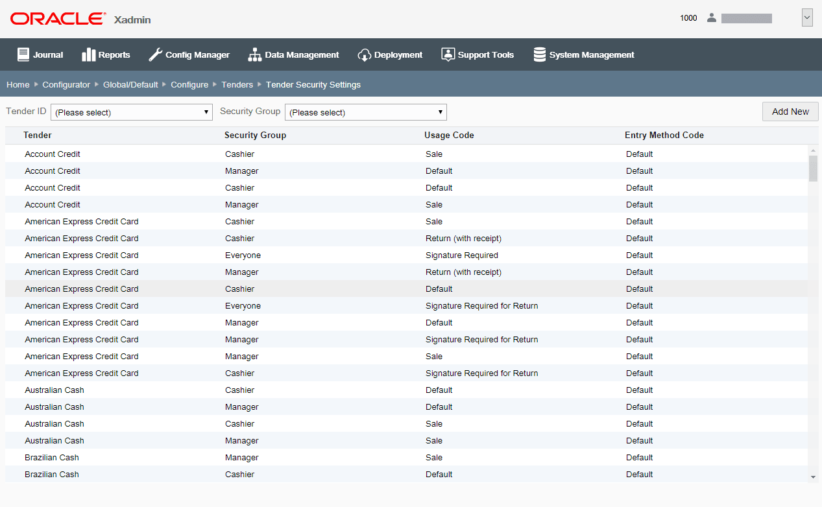The height and width of the screenshot is (507, 822).
Task: Open the Security Group dropdown
Action: (x=365, y=112)
